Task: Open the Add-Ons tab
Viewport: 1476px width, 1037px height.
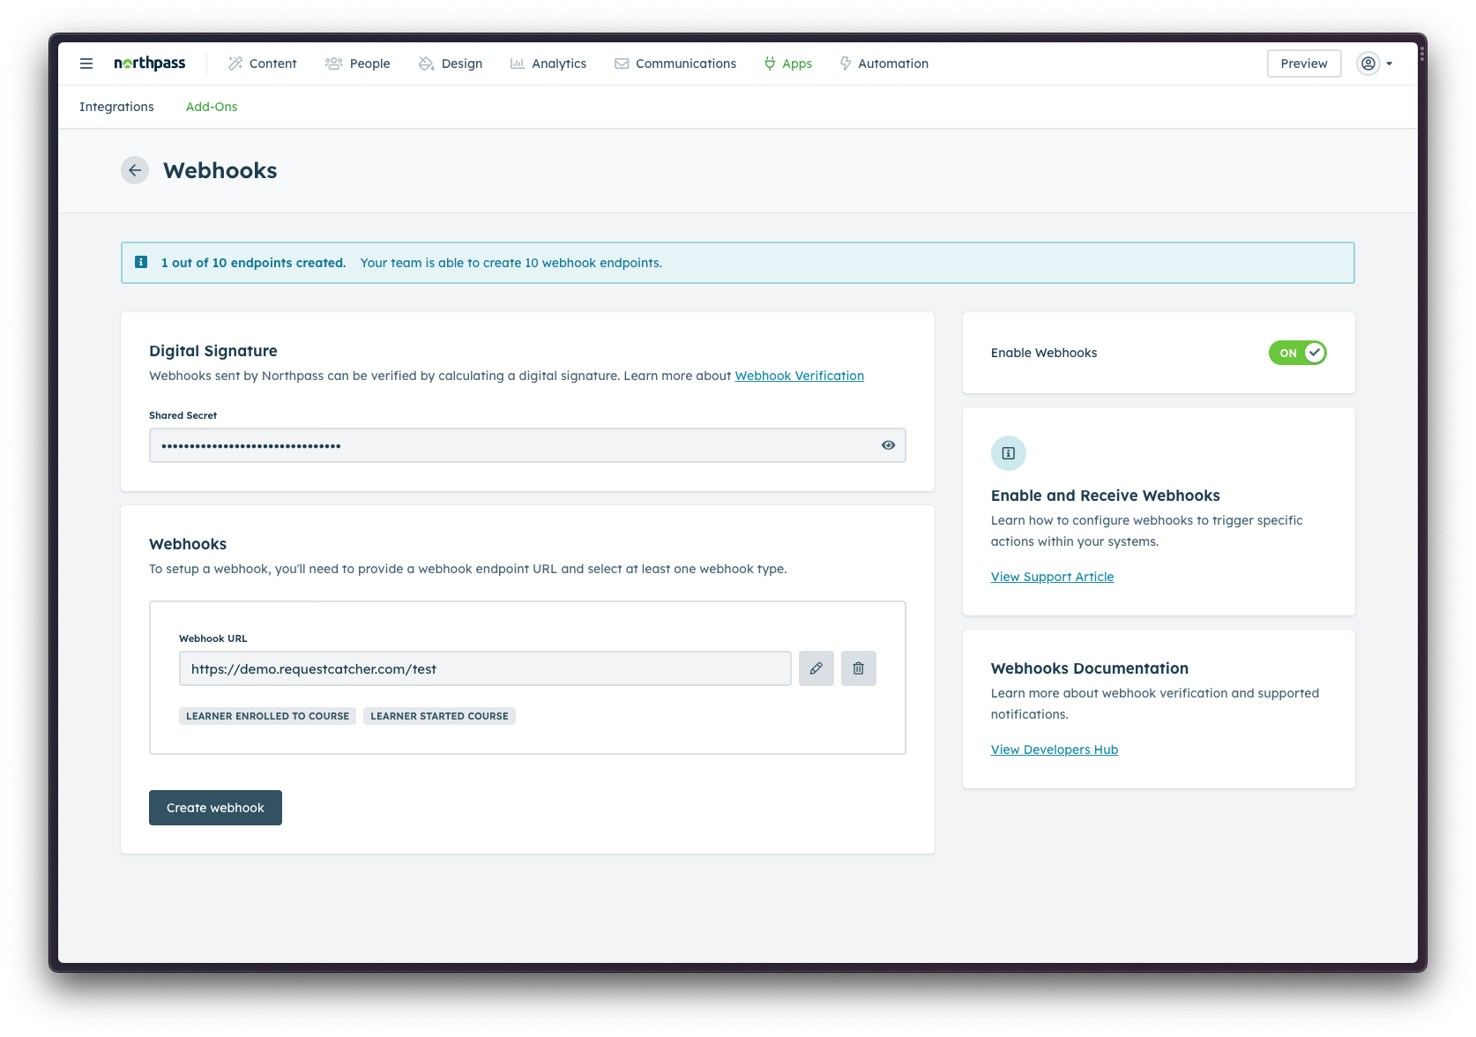Action: pyautogui.click(x=211, y=107)
